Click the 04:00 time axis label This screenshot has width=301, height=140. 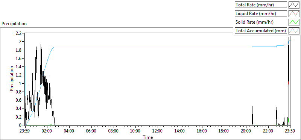[x=69, y=131]
